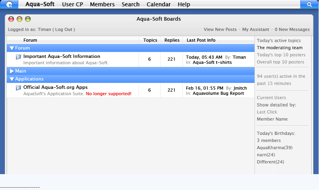Viewport: 319px width, 190px height.
Task: Open Important Aqua-Soft Information forum
Action: click(x=62, y=56)
